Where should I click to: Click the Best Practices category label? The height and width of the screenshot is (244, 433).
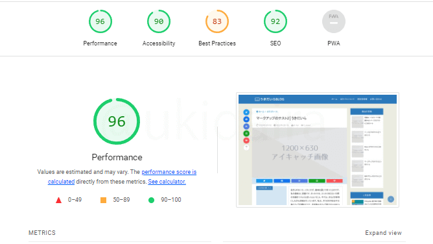tap(217, 43)
